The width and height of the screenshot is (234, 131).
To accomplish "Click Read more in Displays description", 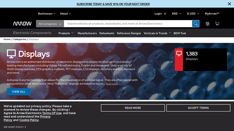I will point(111,84).
